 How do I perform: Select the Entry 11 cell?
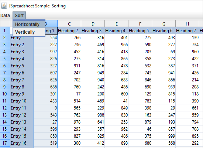[22, 108]
